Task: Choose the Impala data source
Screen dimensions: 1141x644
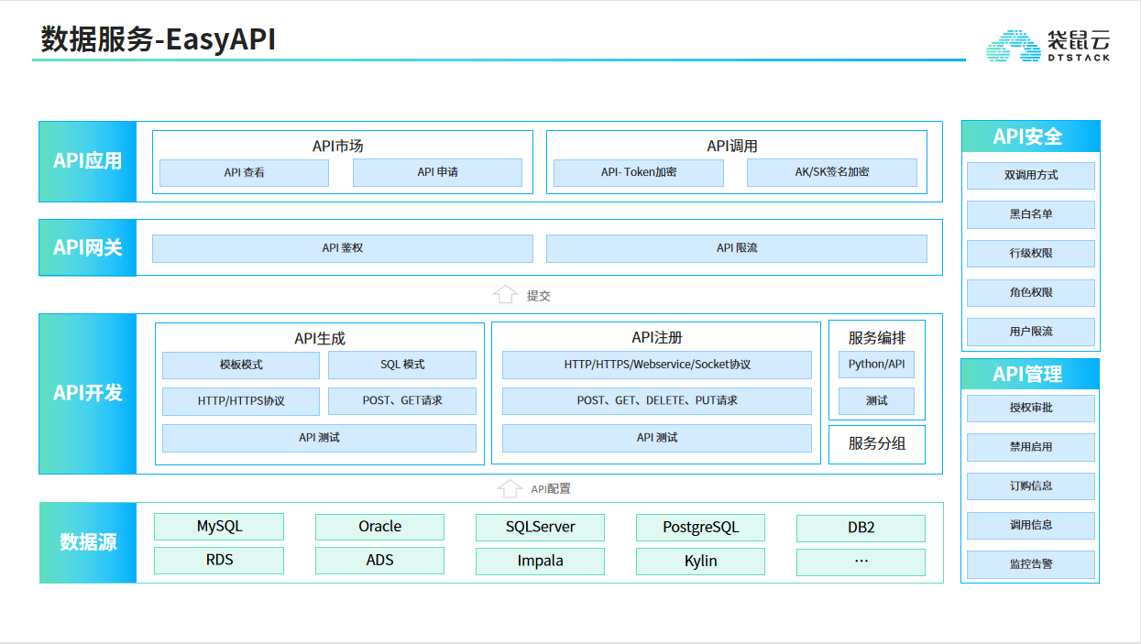Action: pyautogui.click(x=541, y=561)
